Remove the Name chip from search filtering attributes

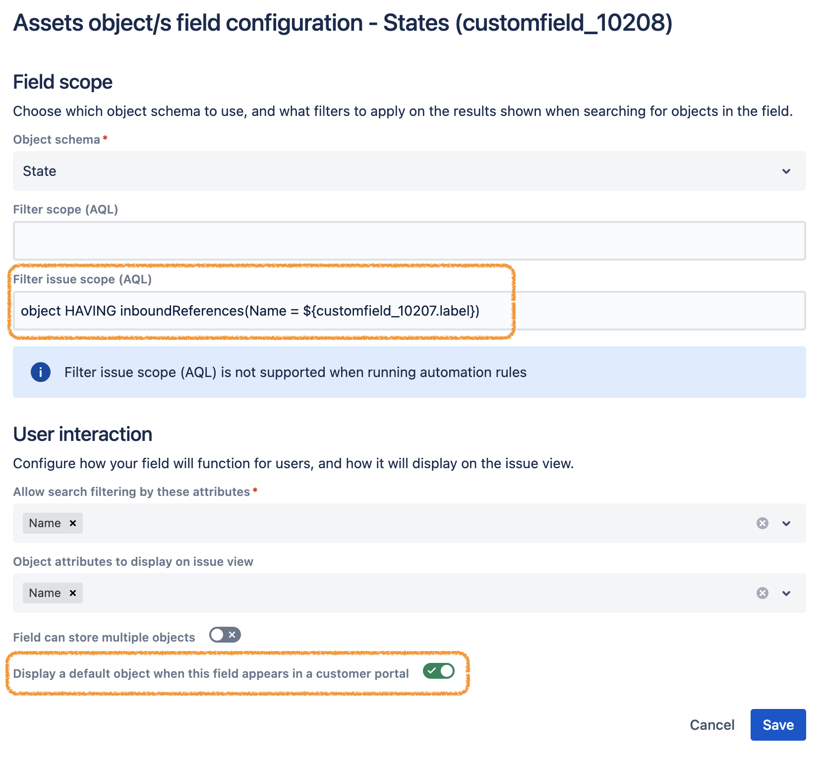[x=72, y=523]
